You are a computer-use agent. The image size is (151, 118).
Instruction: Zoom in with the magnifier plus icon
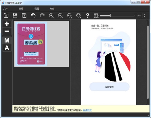[x=51, y=15]
